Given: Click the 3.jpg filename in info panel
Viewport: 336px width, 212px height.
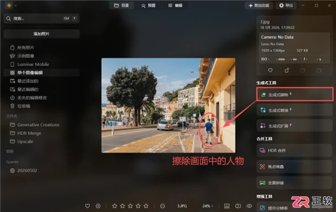Looking at the screenshot, I should pos(265,22).
